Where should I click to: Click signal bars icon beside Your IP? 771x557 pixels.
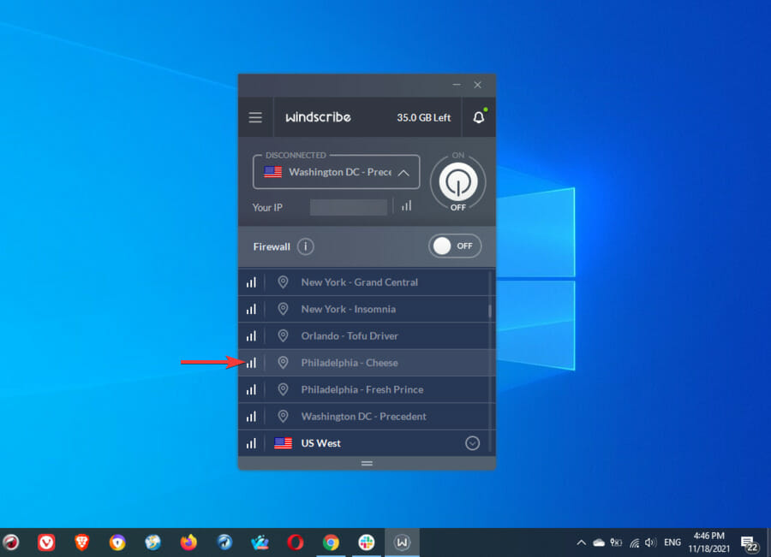pyautogui.click(x=406, y=206)
